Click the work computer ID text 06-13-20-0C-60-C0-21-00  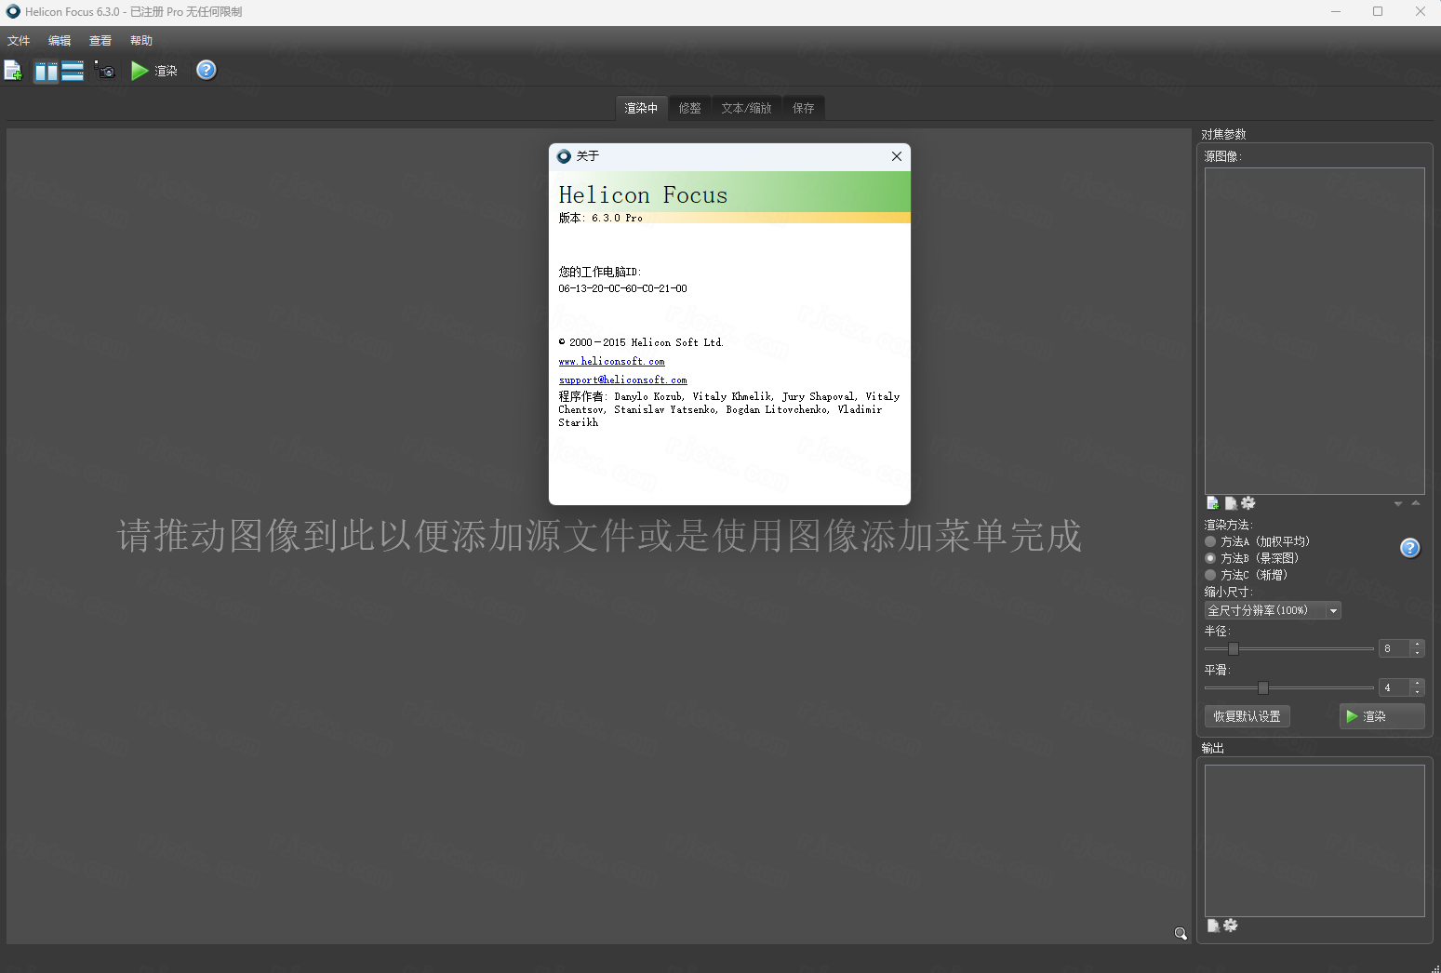(x=622, y=288)
